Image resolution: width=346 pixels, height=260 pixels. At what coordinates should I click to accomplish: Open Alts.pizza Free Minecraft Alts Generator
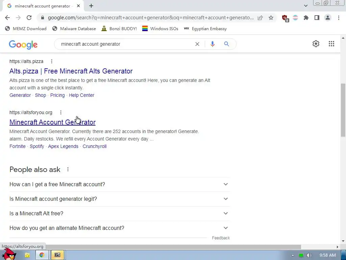click(71, 71)
